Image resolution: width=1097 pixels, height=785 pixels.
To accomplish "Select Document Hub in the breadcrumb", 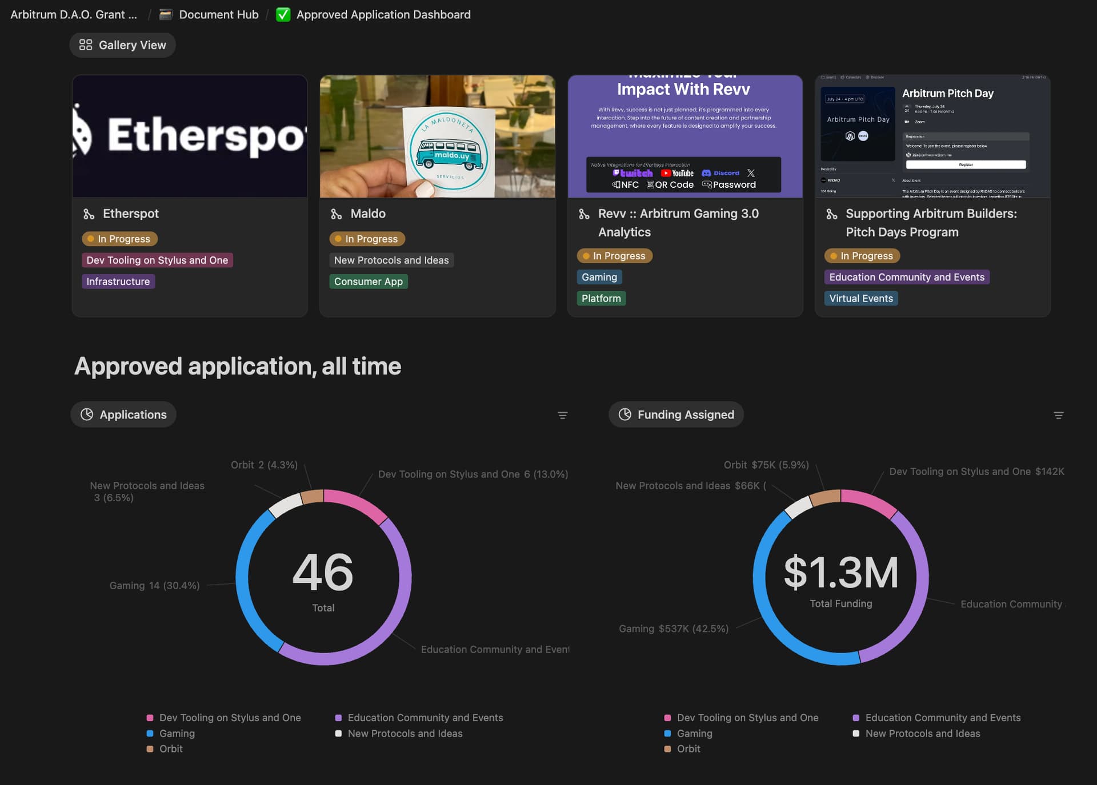I will 218,14.
